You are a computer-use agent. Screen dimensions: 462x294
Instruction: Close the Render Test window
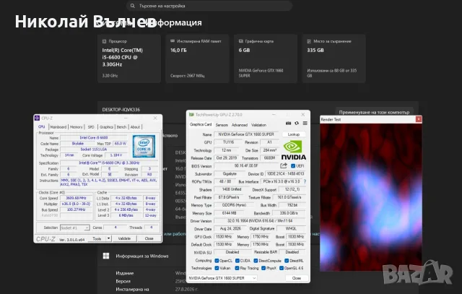(x=419, y=119)
